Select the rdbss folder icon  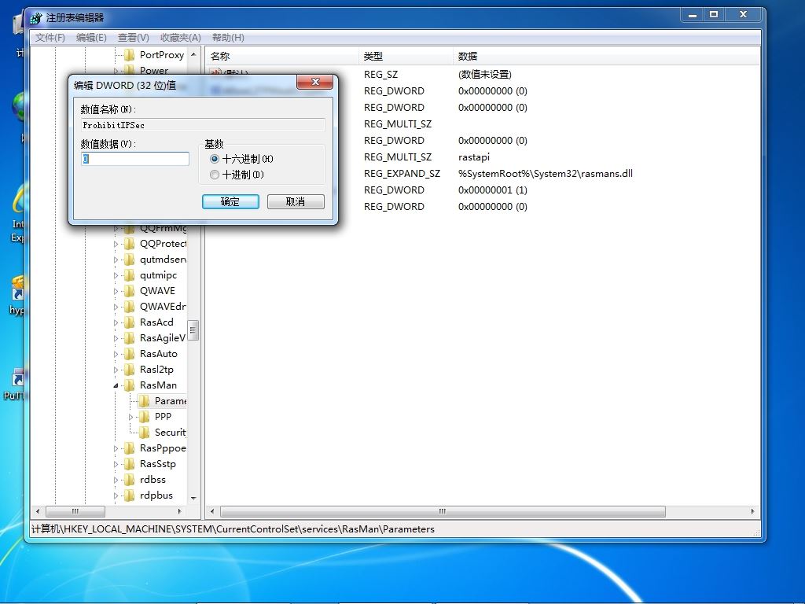pyautogui.click(x=130, y=480)
